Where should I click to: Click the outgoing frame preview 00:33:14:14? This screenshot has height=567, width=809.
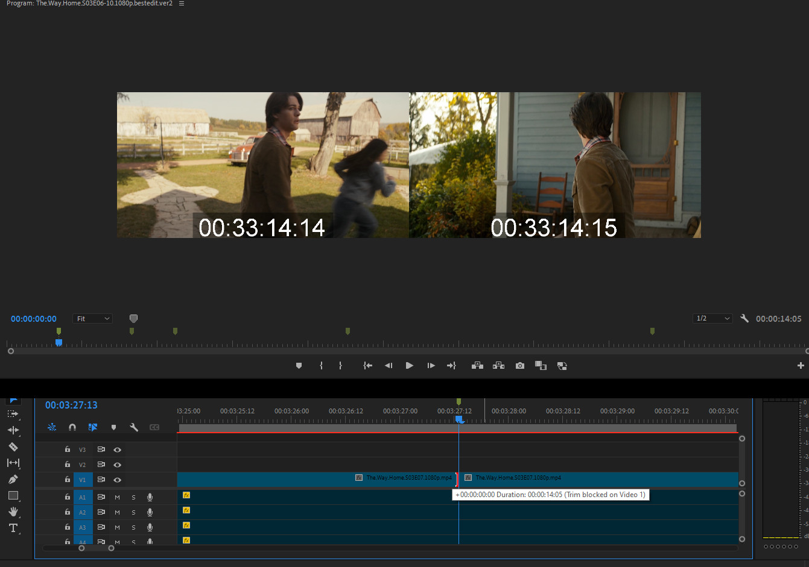263,164
